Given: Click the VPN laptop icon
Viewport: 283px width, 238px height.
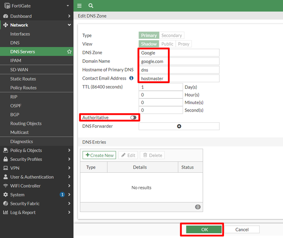Looking at the screenshot, I should pos(6,168).
